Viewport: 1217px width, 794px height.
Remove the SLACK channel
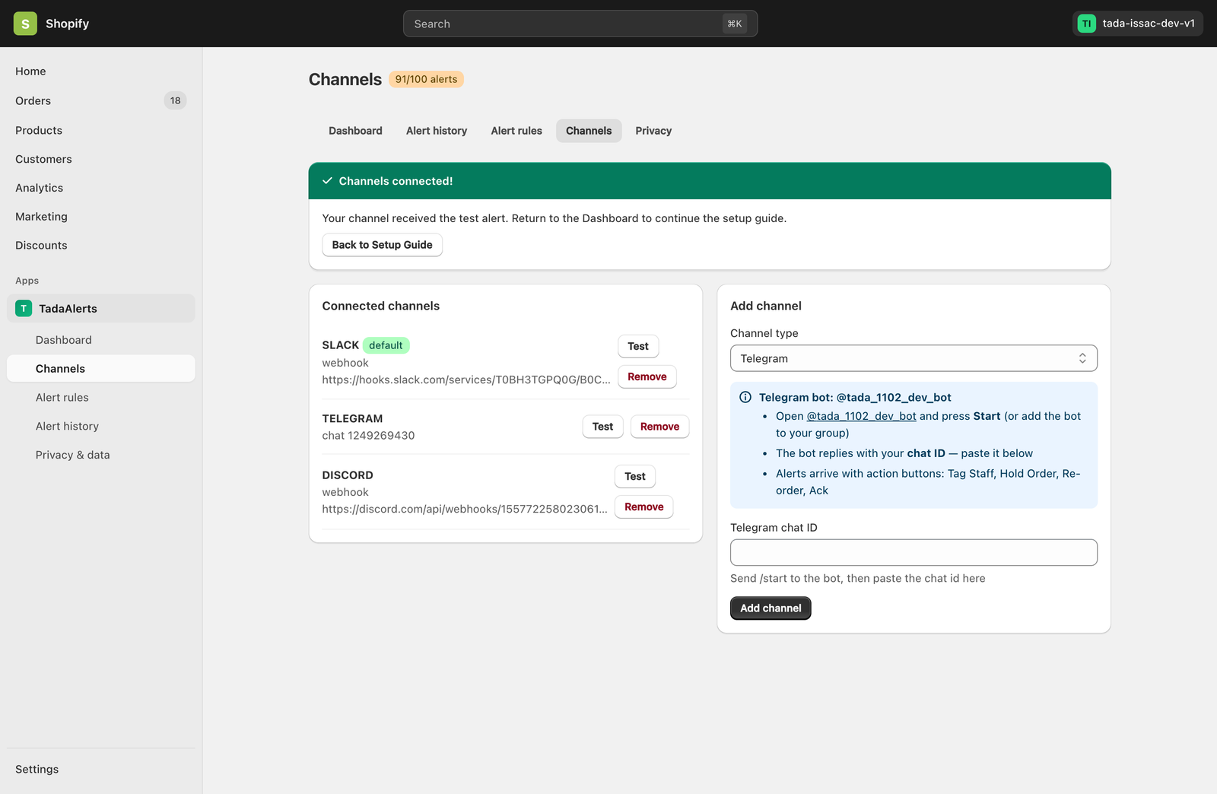point(647,376)
